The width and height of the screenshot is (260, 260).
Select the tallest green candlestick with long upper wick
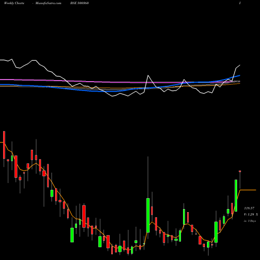148,215
